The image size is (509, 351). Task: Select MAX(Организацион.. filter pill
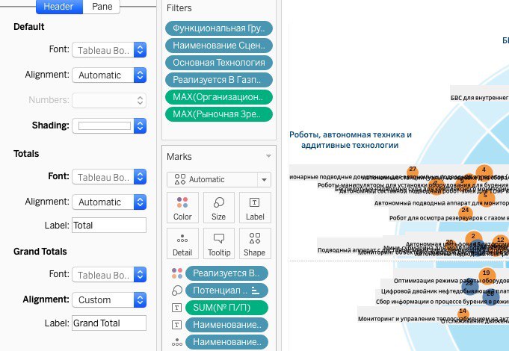pos(219,97)
